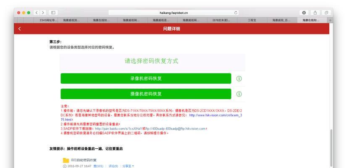Choose 录像机密码恢复 green button

(146, 79)
